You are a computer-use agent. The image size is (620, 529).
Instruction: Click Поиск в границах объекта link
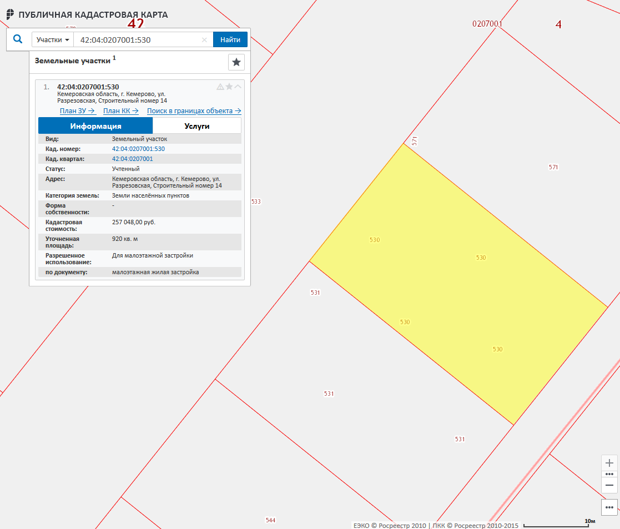194,111
